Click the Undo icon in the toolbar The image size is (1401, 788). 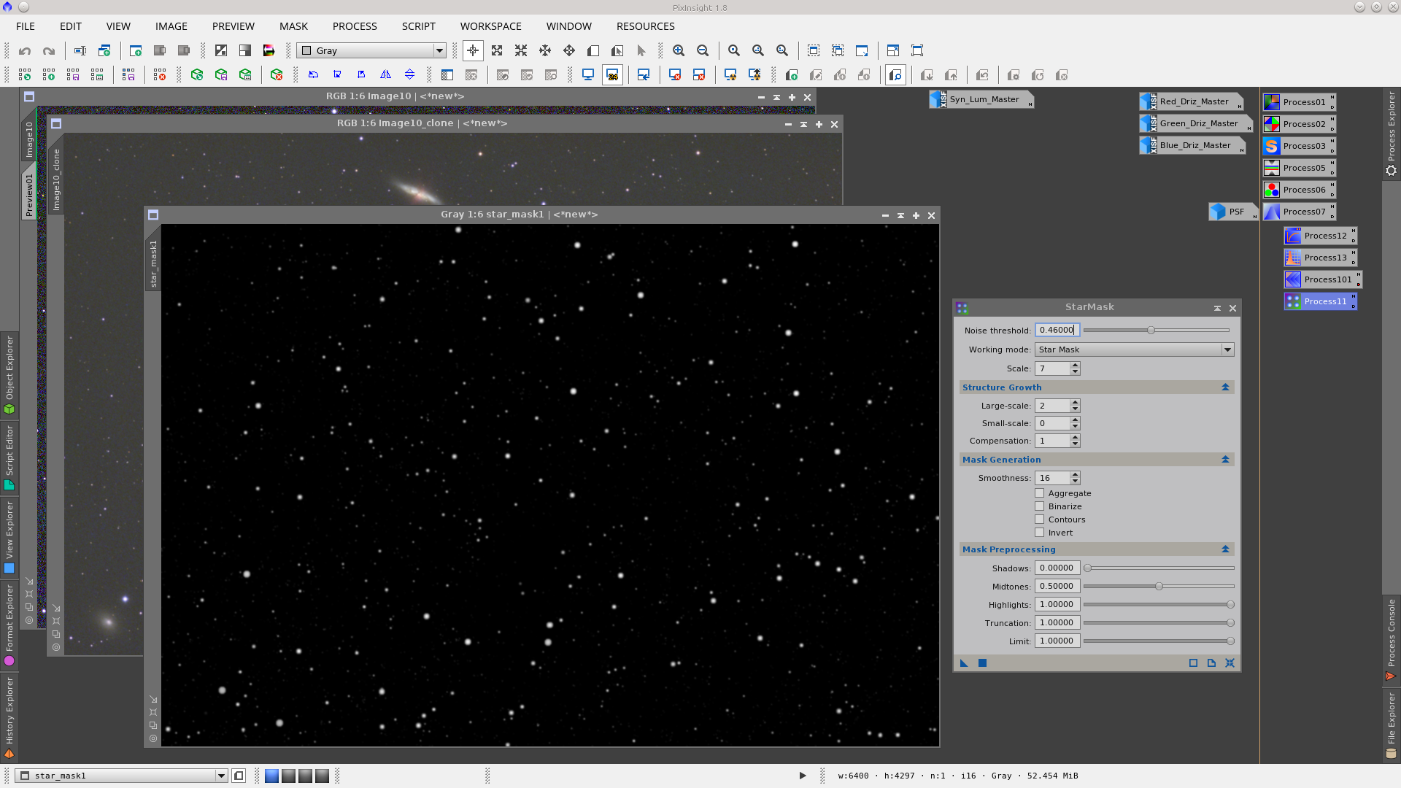[24, 50]
